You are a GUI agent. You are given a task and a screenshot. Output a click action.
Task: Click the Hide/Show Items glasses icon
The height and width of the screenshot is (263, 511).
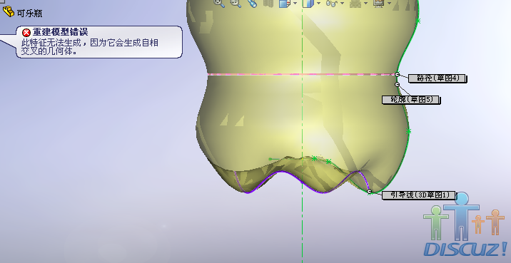[x=331, y=4]
